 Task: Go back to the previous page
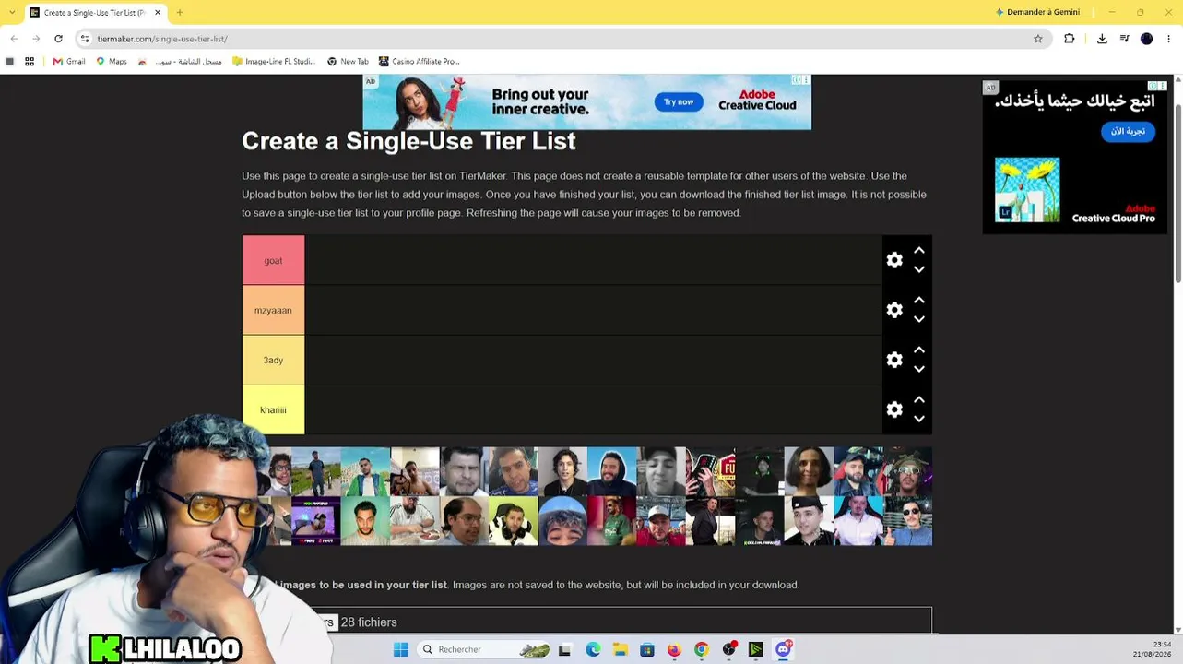14,39
